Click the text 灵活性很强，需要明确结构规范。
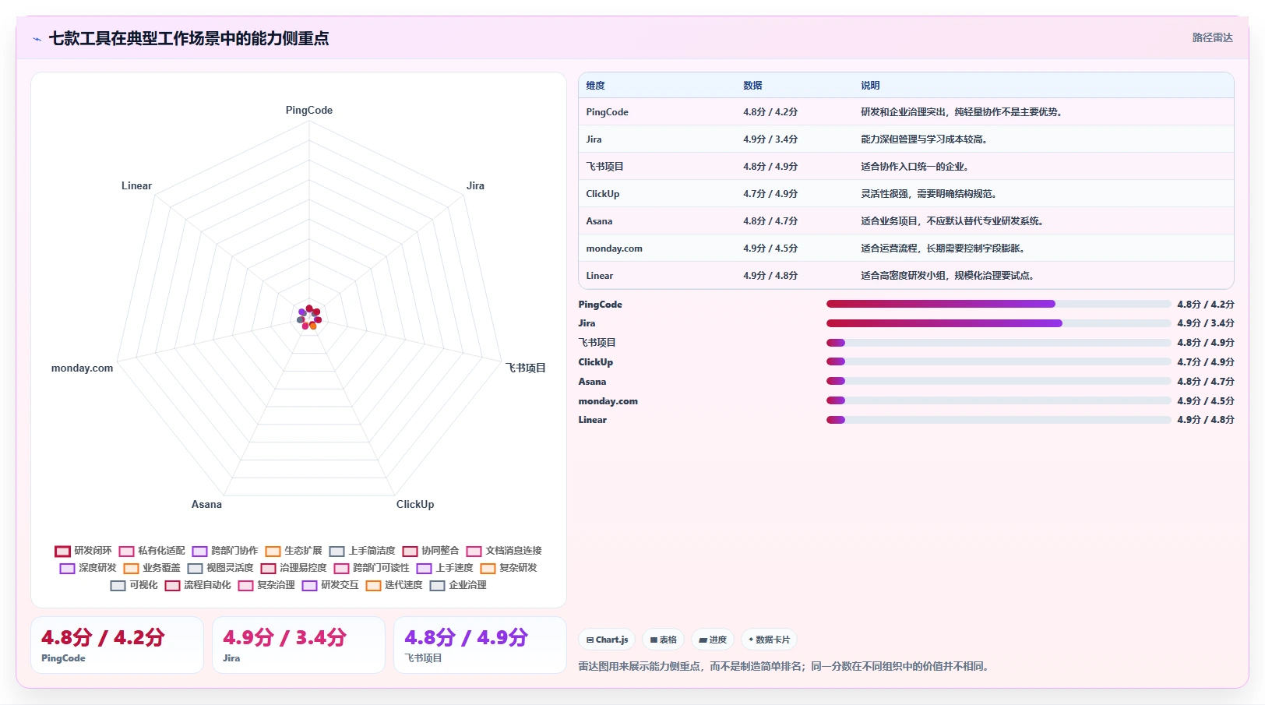The width and height of the screenshot is (1265, 705). pos(930,194)
